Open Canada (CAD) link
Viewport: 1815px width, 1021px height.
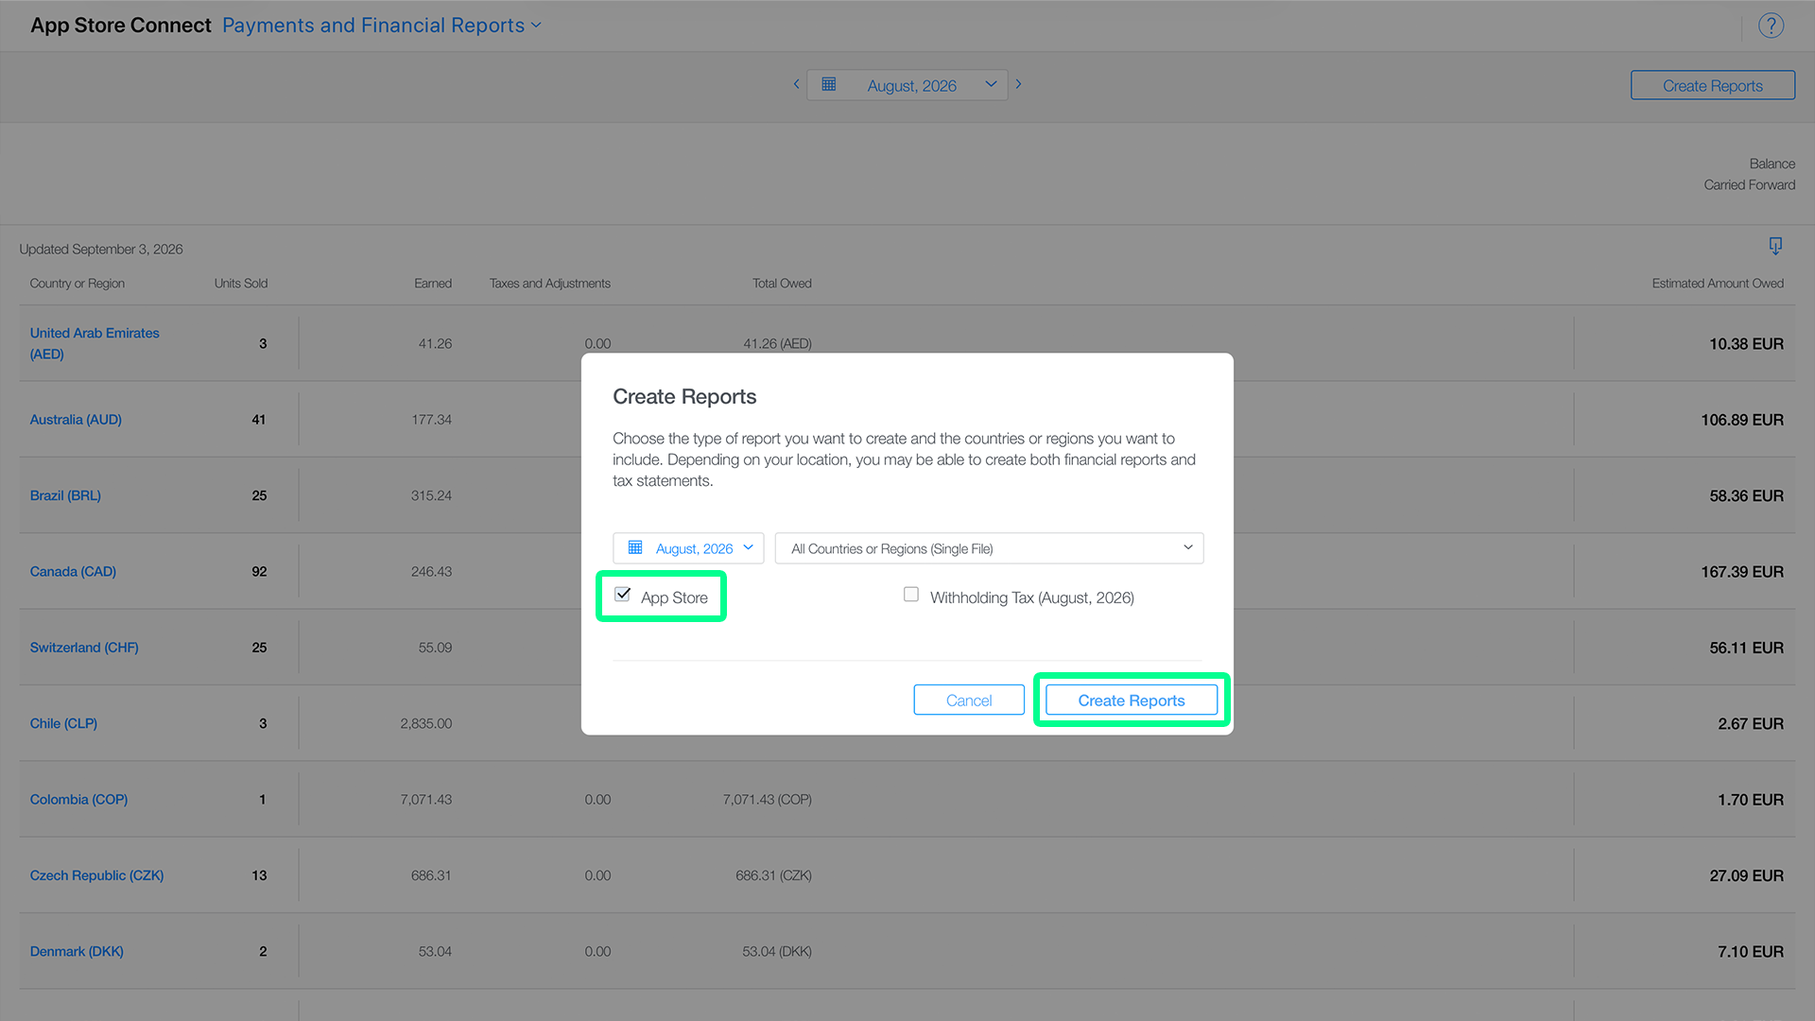(x=73, y=572)
